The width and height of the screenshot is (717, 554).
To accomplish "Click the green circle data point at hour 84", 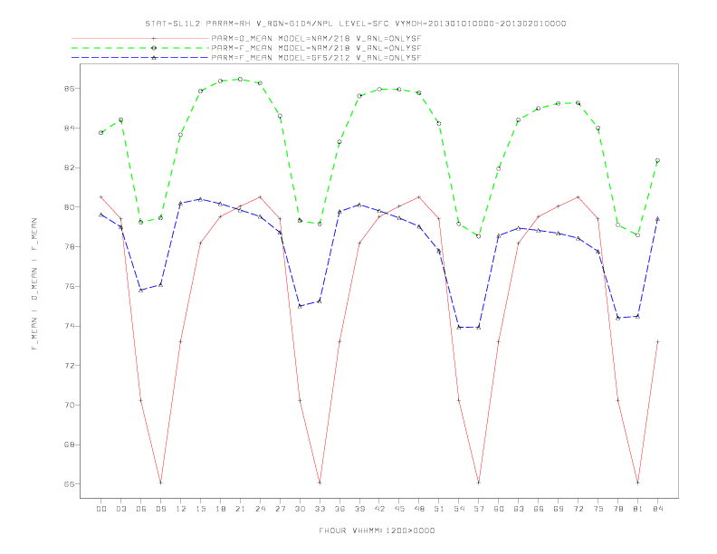I will coord(657,160).
